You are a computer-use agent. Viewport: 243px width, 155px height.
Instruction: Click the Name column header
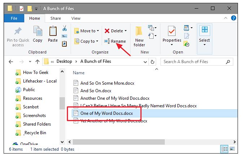point(79,73)
